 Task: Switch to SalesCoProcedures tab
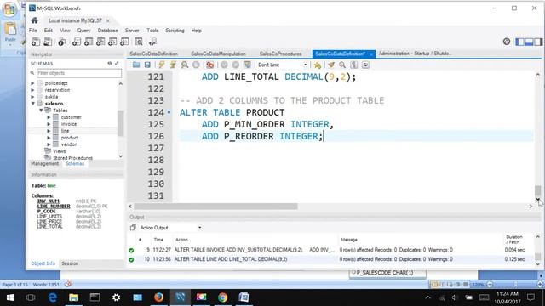pyautogui.click(x=280, y=54)
